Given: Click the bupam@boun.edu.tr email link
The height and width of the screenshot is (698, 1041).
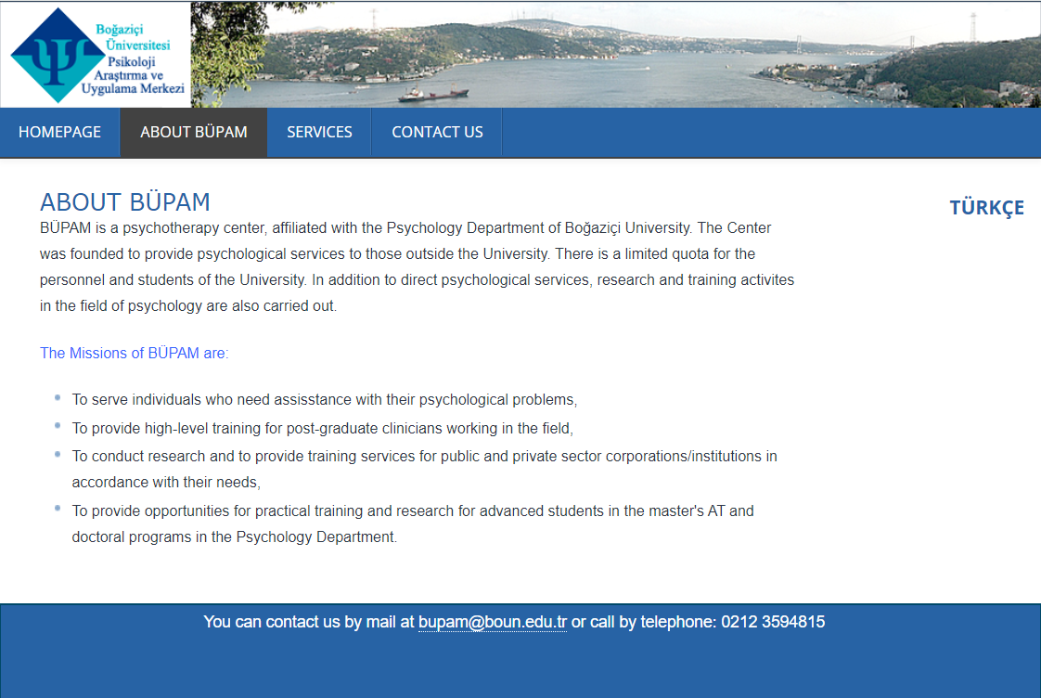Looking at the screenshot, I should [492, 622].
